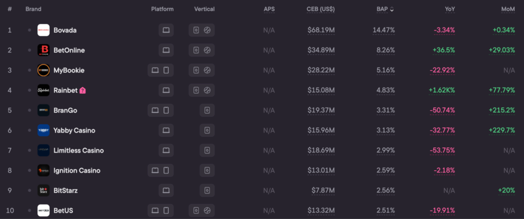Click the mobile platform icon for Ignition Casino
Image resolution: width=524 pixels, height=219 pixels.
(166, 170)
